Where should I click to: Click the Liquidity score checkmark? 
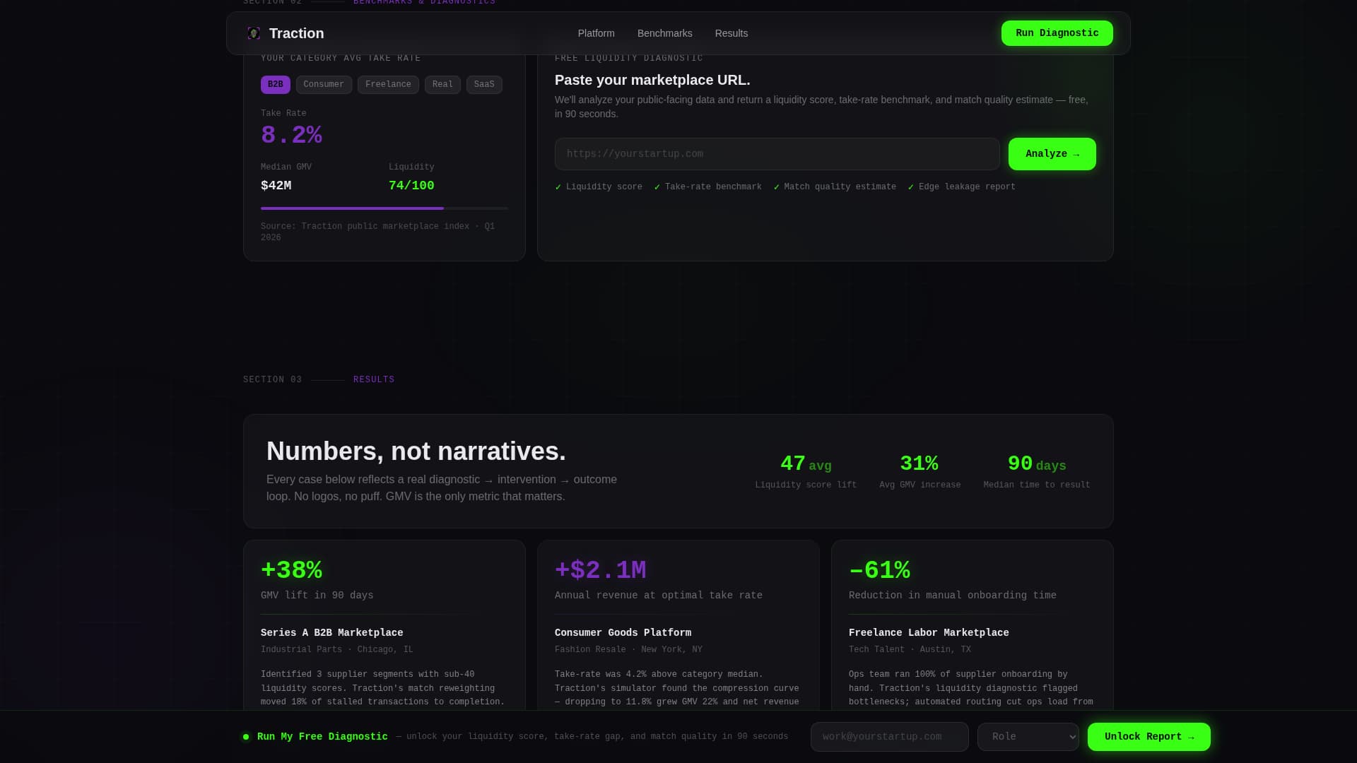[x=558, y=187]
